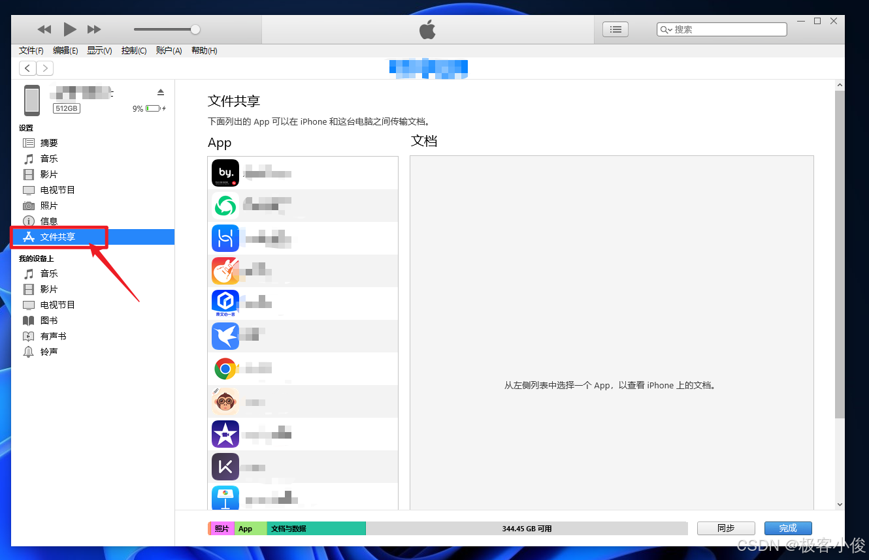Click the back navigation arrow
This screenshot has width=869, height=560.
(28, 68)
